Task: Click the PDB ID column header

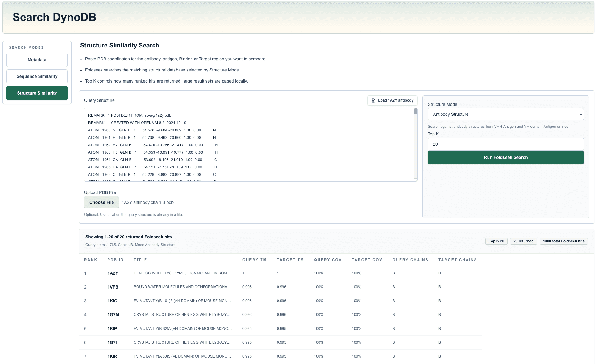Action: coord(115,260)
